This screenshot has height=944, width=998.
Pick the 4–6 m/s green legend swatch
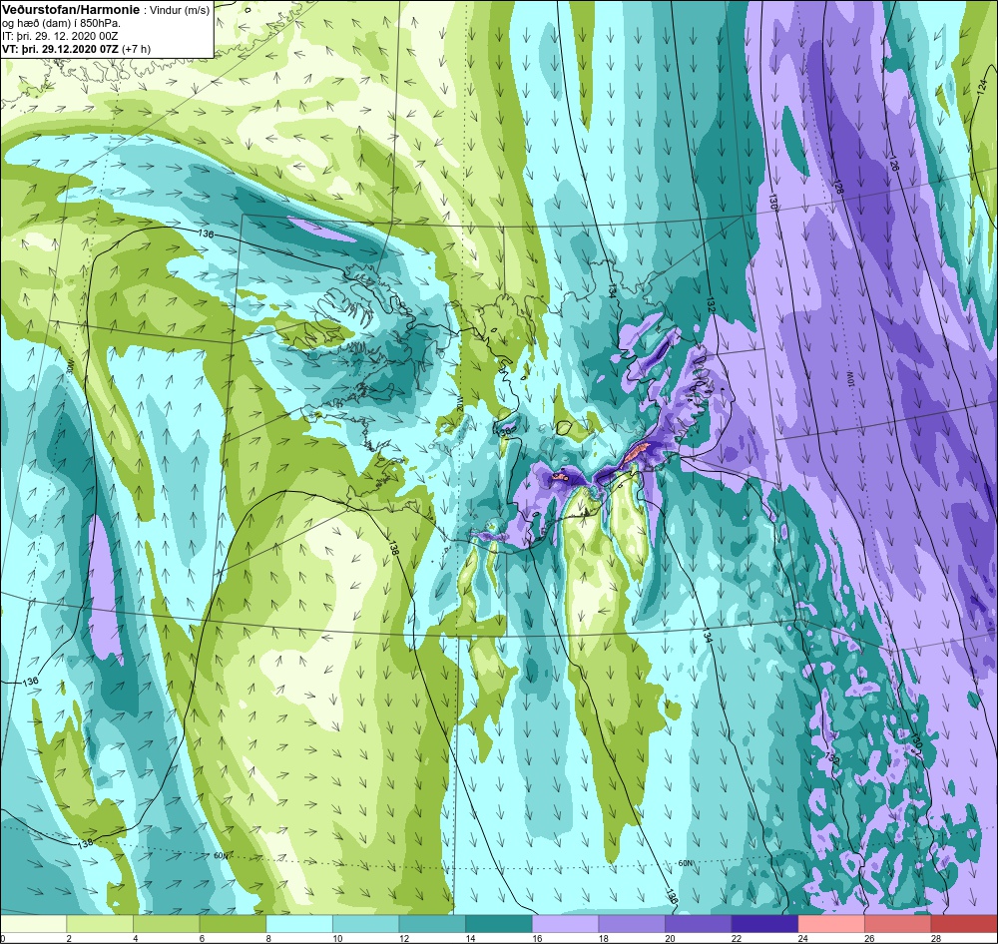click(166, 924)
